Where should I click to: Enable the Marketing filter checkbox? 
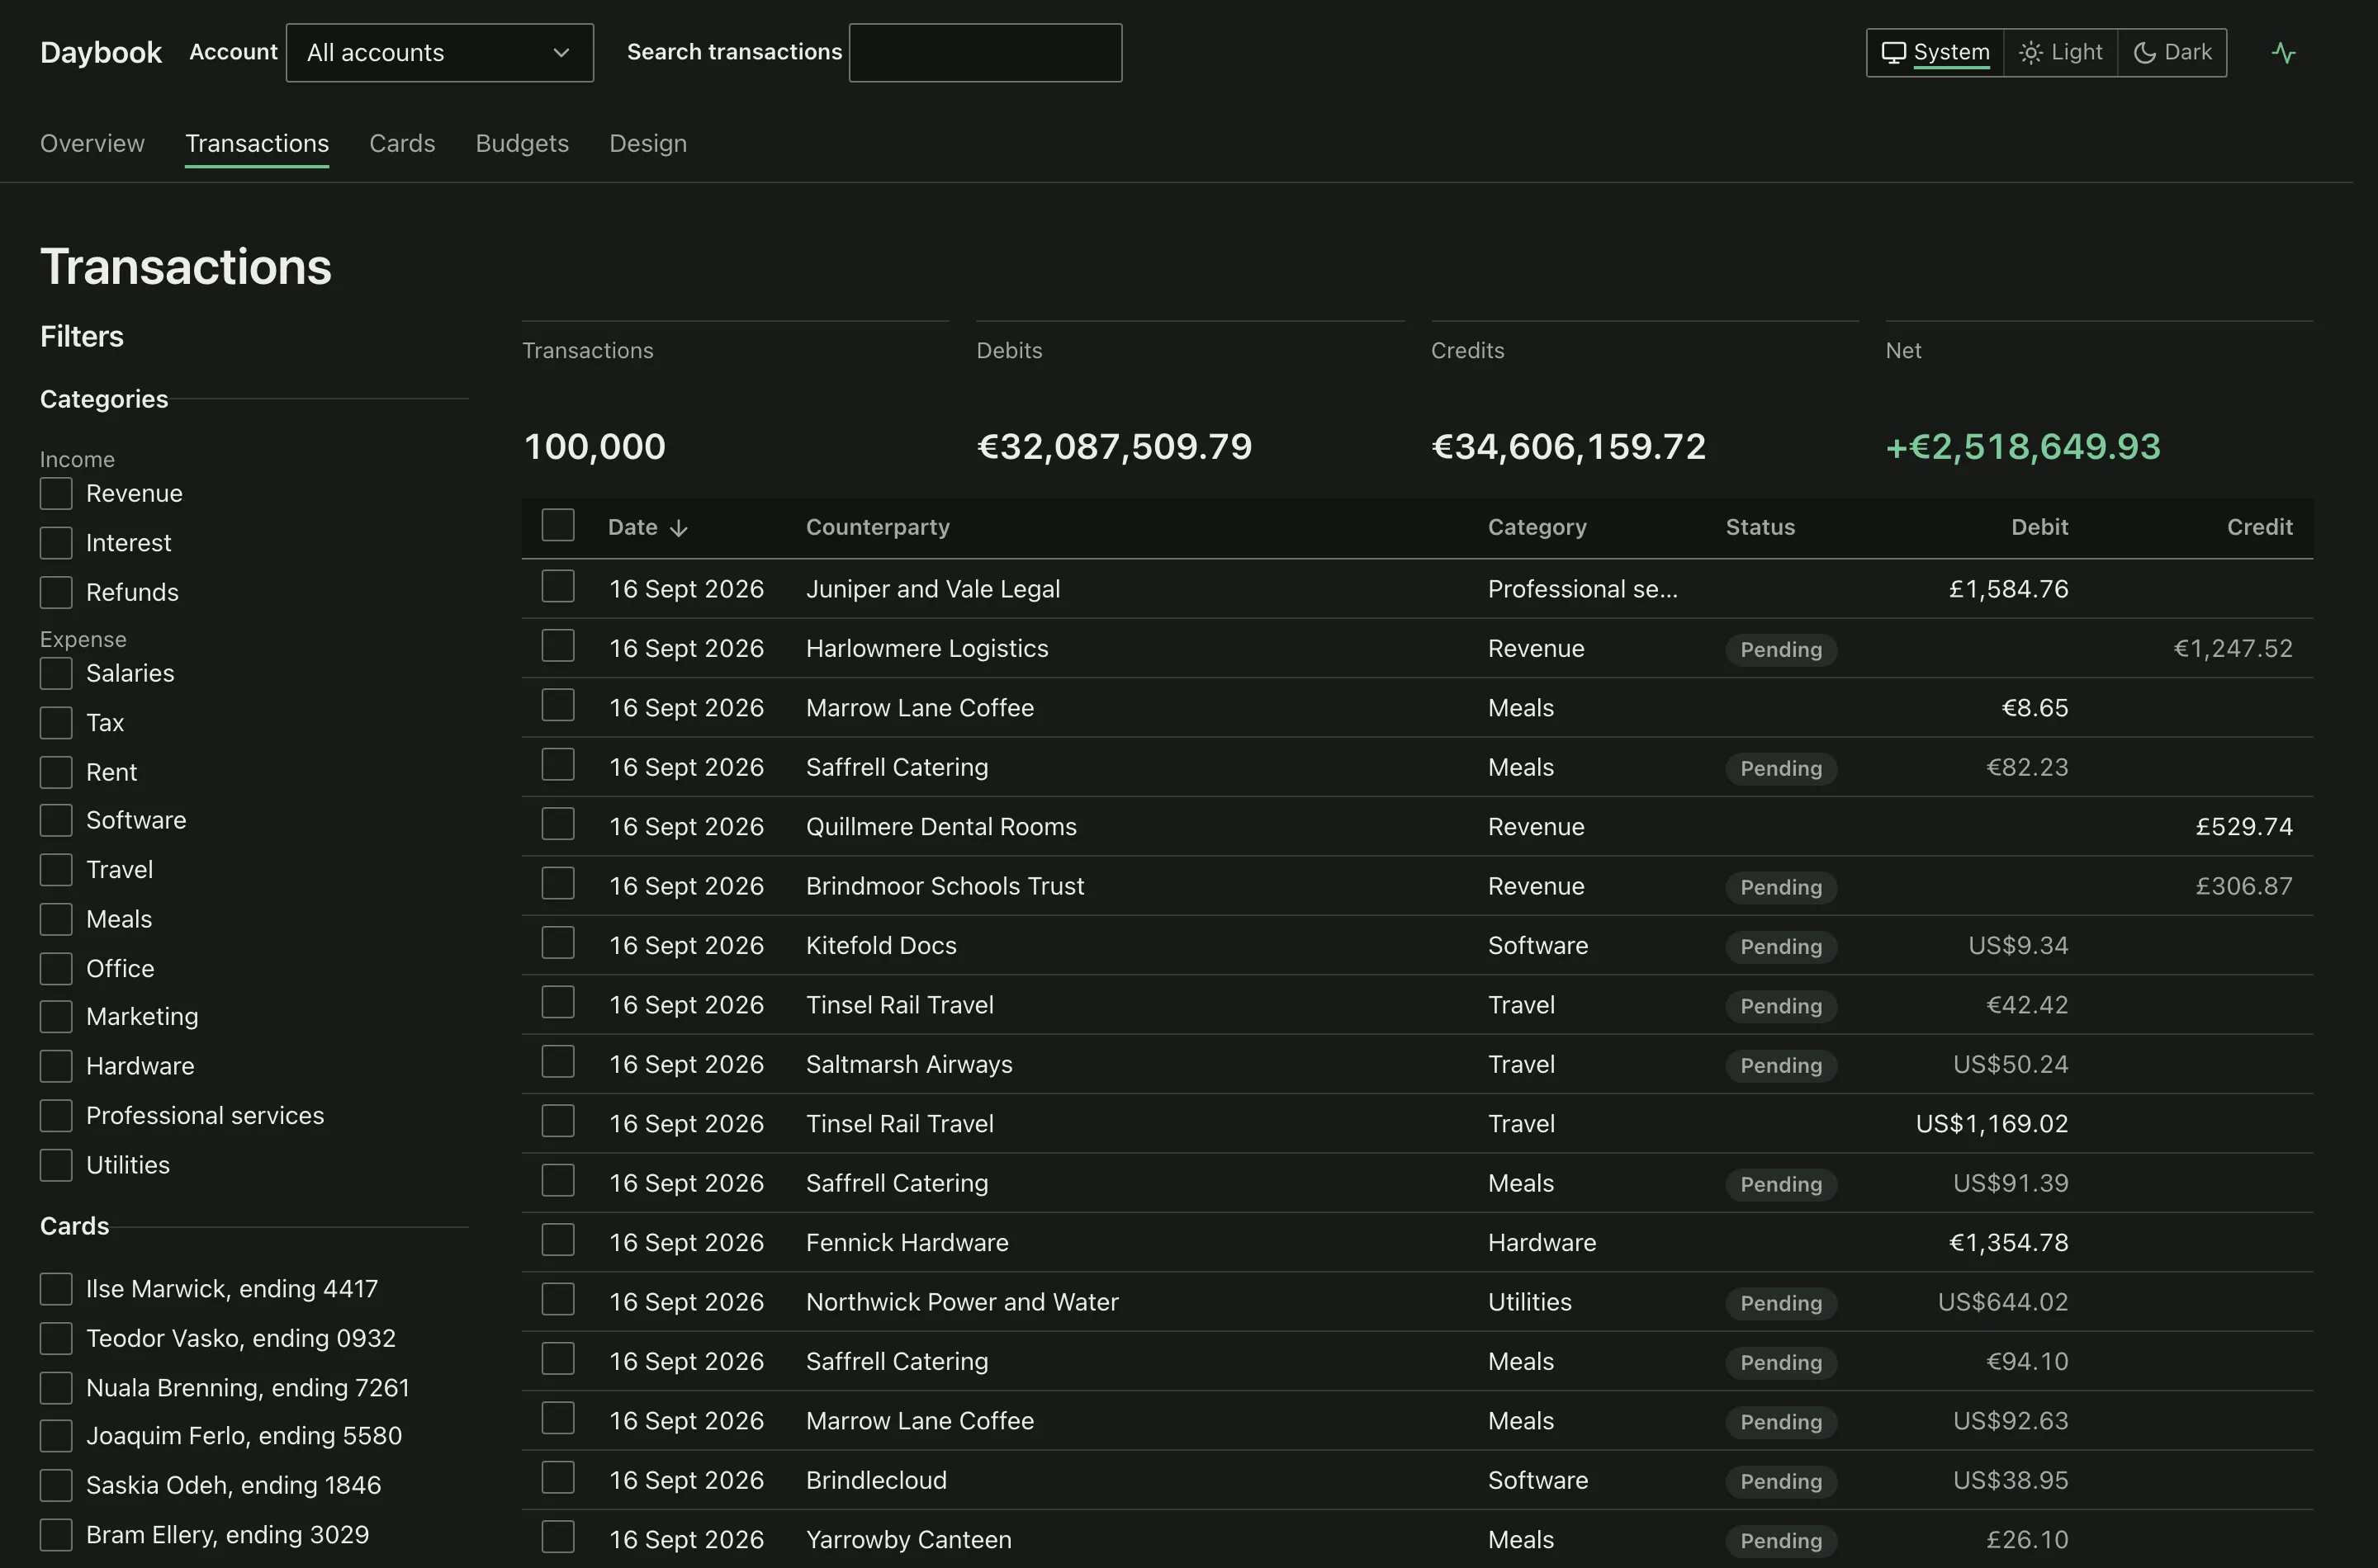pos(56,1017)
